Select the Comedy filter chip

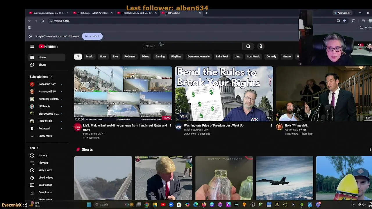click(x=271, y=57)
